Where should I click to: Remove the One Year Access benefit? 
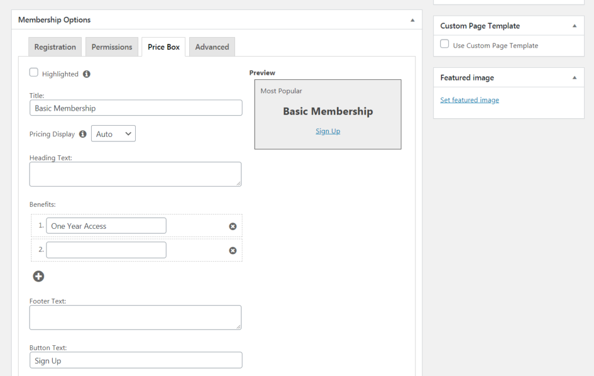(x=233, y=227)
